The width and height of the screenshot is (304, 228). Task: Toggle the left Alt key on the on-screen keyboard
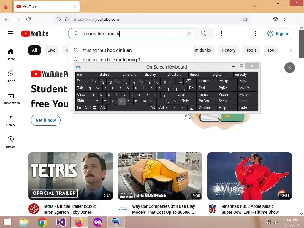102,107
